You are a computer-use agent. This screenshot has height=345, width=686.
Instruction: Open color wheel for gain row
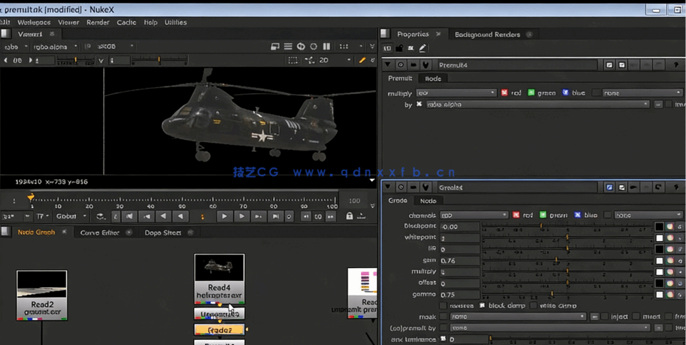pyautogui.click(x=670, y=260)
